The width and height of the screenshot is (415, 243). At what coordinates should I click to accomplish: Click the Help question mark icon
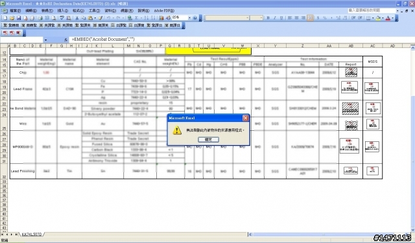pos(195,18)
